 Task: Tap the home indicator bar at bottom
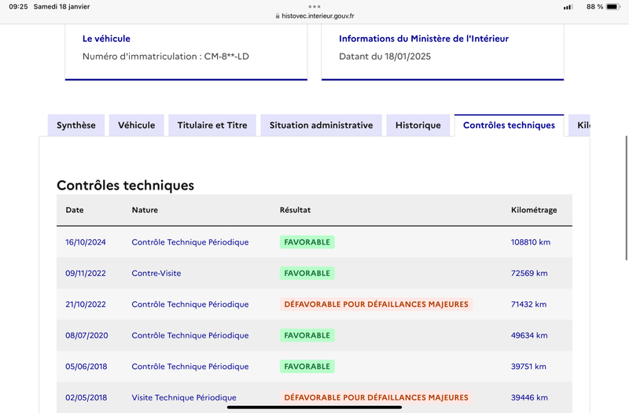click(314, 407)
